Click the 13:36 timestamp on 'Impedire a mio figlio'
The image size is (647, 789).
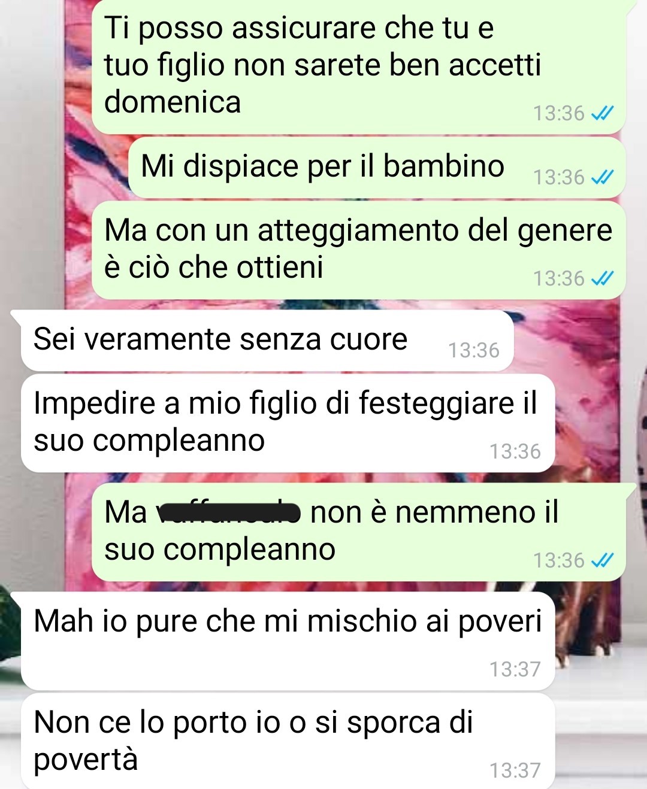click(x=515, y=451)
